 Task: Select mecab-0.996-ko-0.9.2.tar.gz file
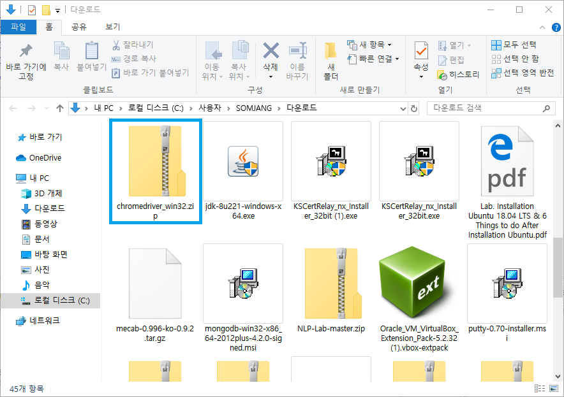pyautogui.click(x=155, y=294)
